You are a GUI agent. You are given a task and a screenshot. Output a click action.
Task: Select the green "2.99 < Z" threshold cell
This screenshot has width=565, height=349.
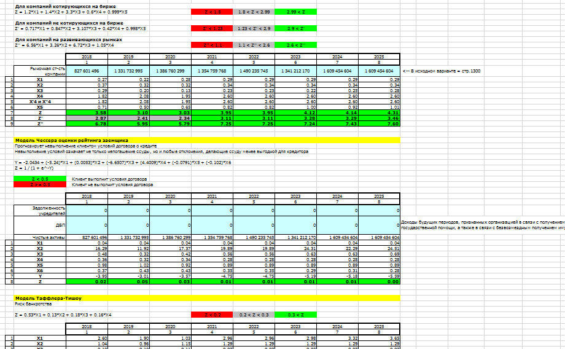295,12
